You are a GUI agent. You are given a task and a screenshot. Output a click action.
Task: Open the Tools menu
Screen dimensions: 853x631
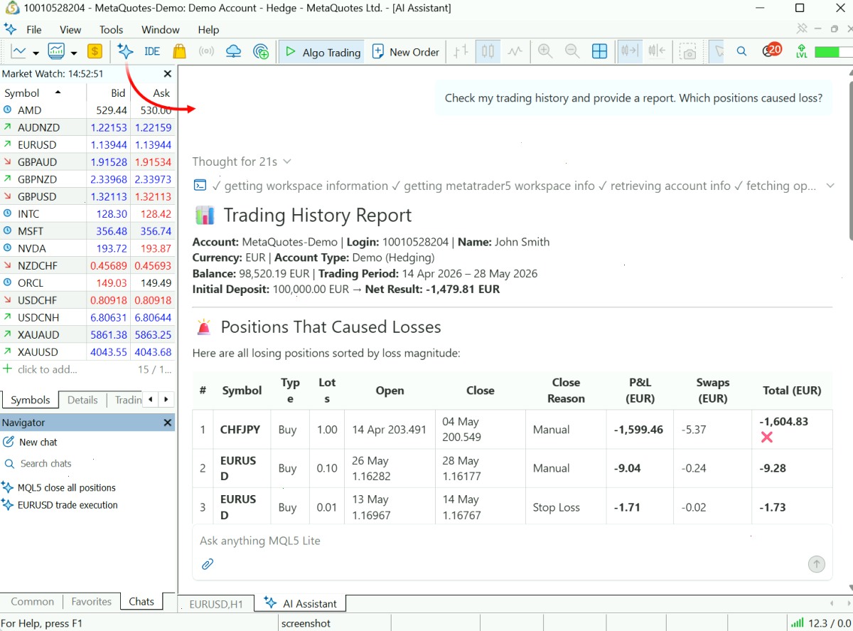(111, 30)
